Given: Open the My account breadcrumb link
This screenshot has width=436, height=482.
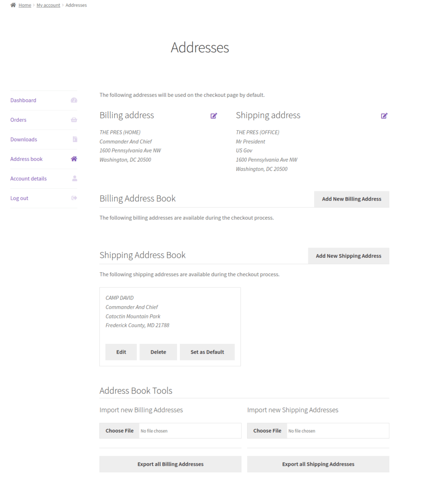Looking at the screenshot, I should (48, 5).
